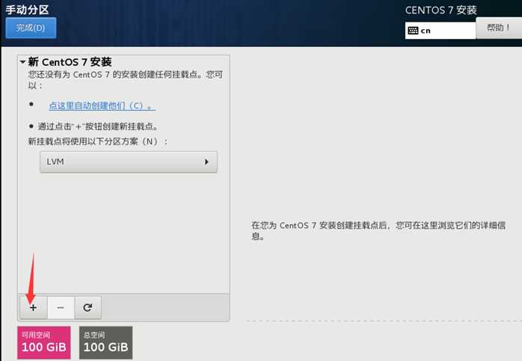Click the 总空间 100 GiB box
Image resolution: width=522 pixels, height=361 pixels.
[106, 342]
